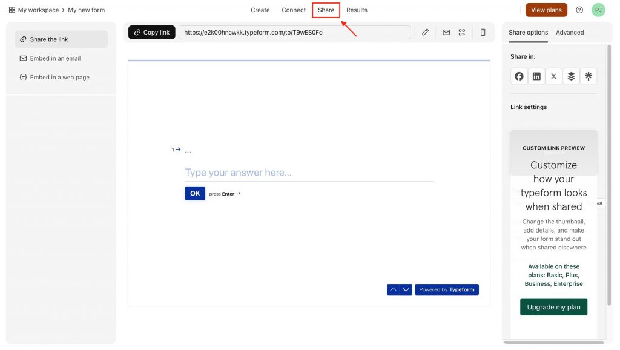Go to previous question with up chevron
This screenshot has width=620, height=350.
(393, 289)
